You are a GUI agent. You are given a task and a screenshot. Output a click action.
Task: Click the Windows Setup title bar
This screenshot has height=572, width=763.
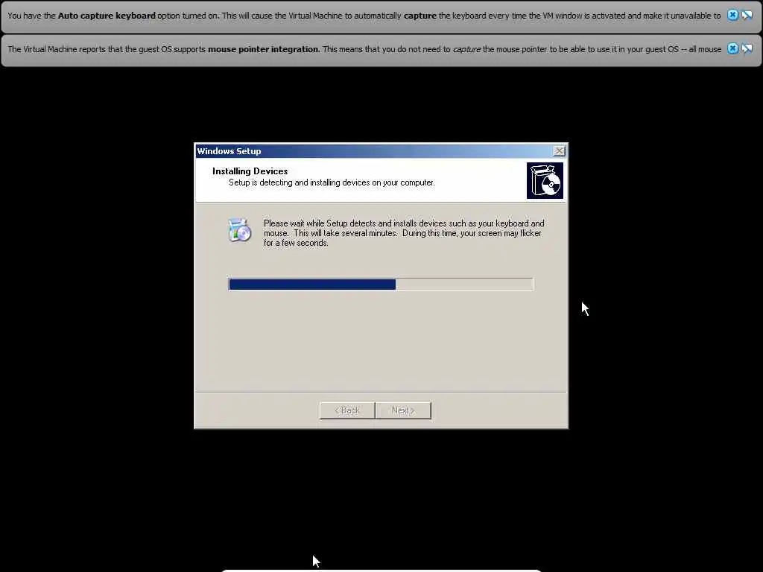point(381,151)
